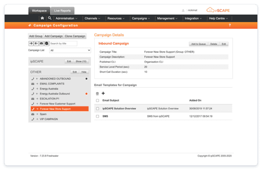Open the Campaign List All dropdown
This screenshot has height=170, width=262.
point(70,50)
